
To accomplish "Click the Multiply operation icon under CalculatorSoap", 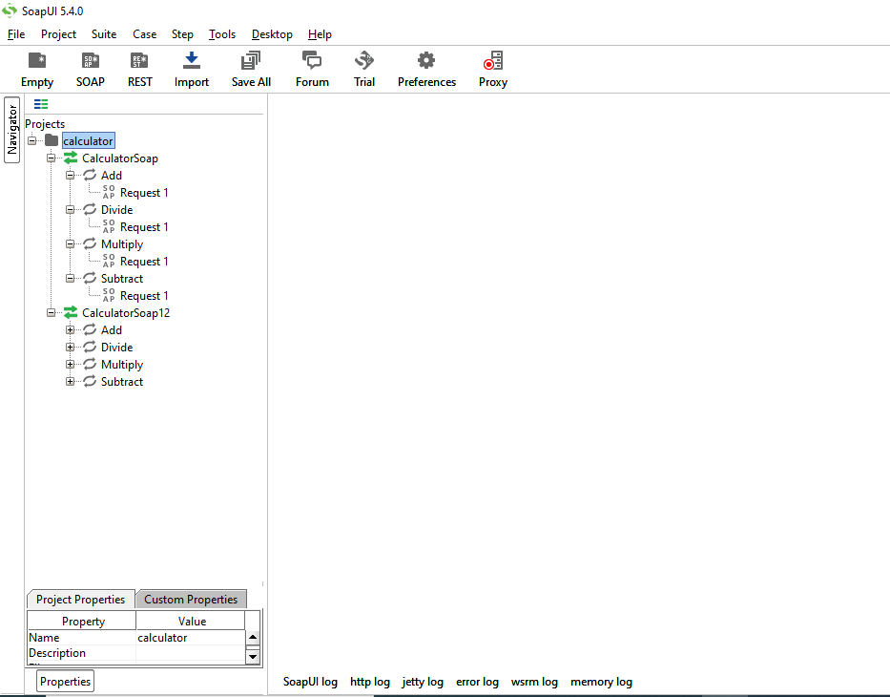I will click(x=90, y=243).
